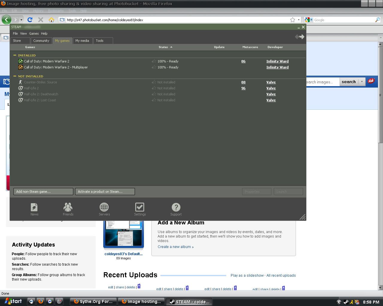Open the Friends list in Steam
The width and height of the screenshot is (383, 306).
click(x=68, y=209)
